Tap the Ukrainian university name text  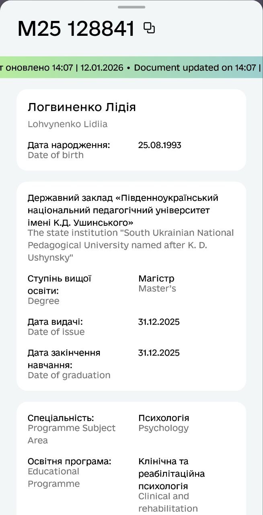123,210
